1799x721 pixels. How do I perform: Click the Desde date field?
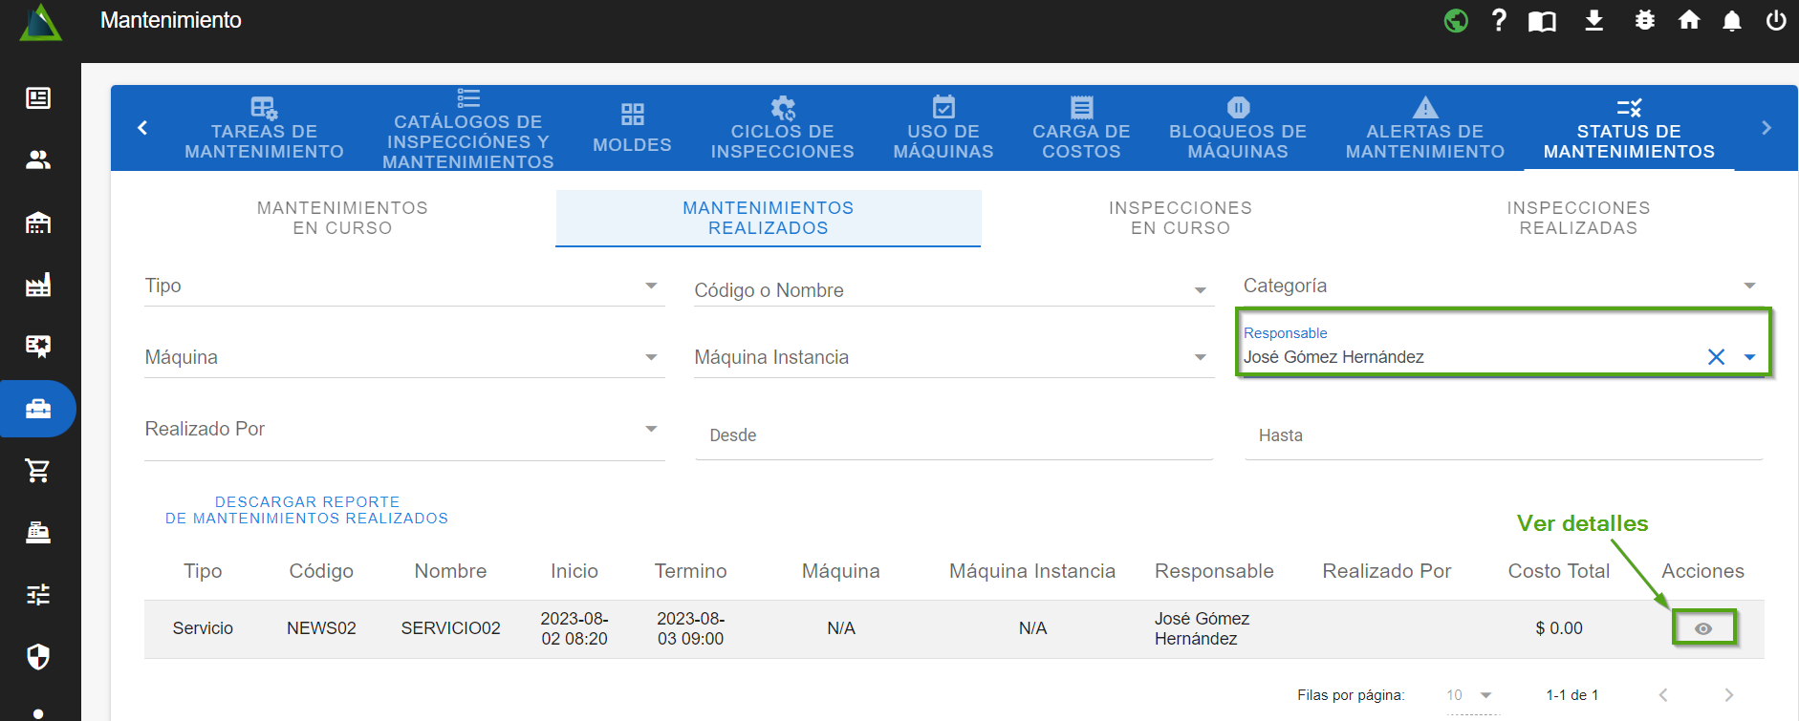pyautogui.click(x=953, y=435)
